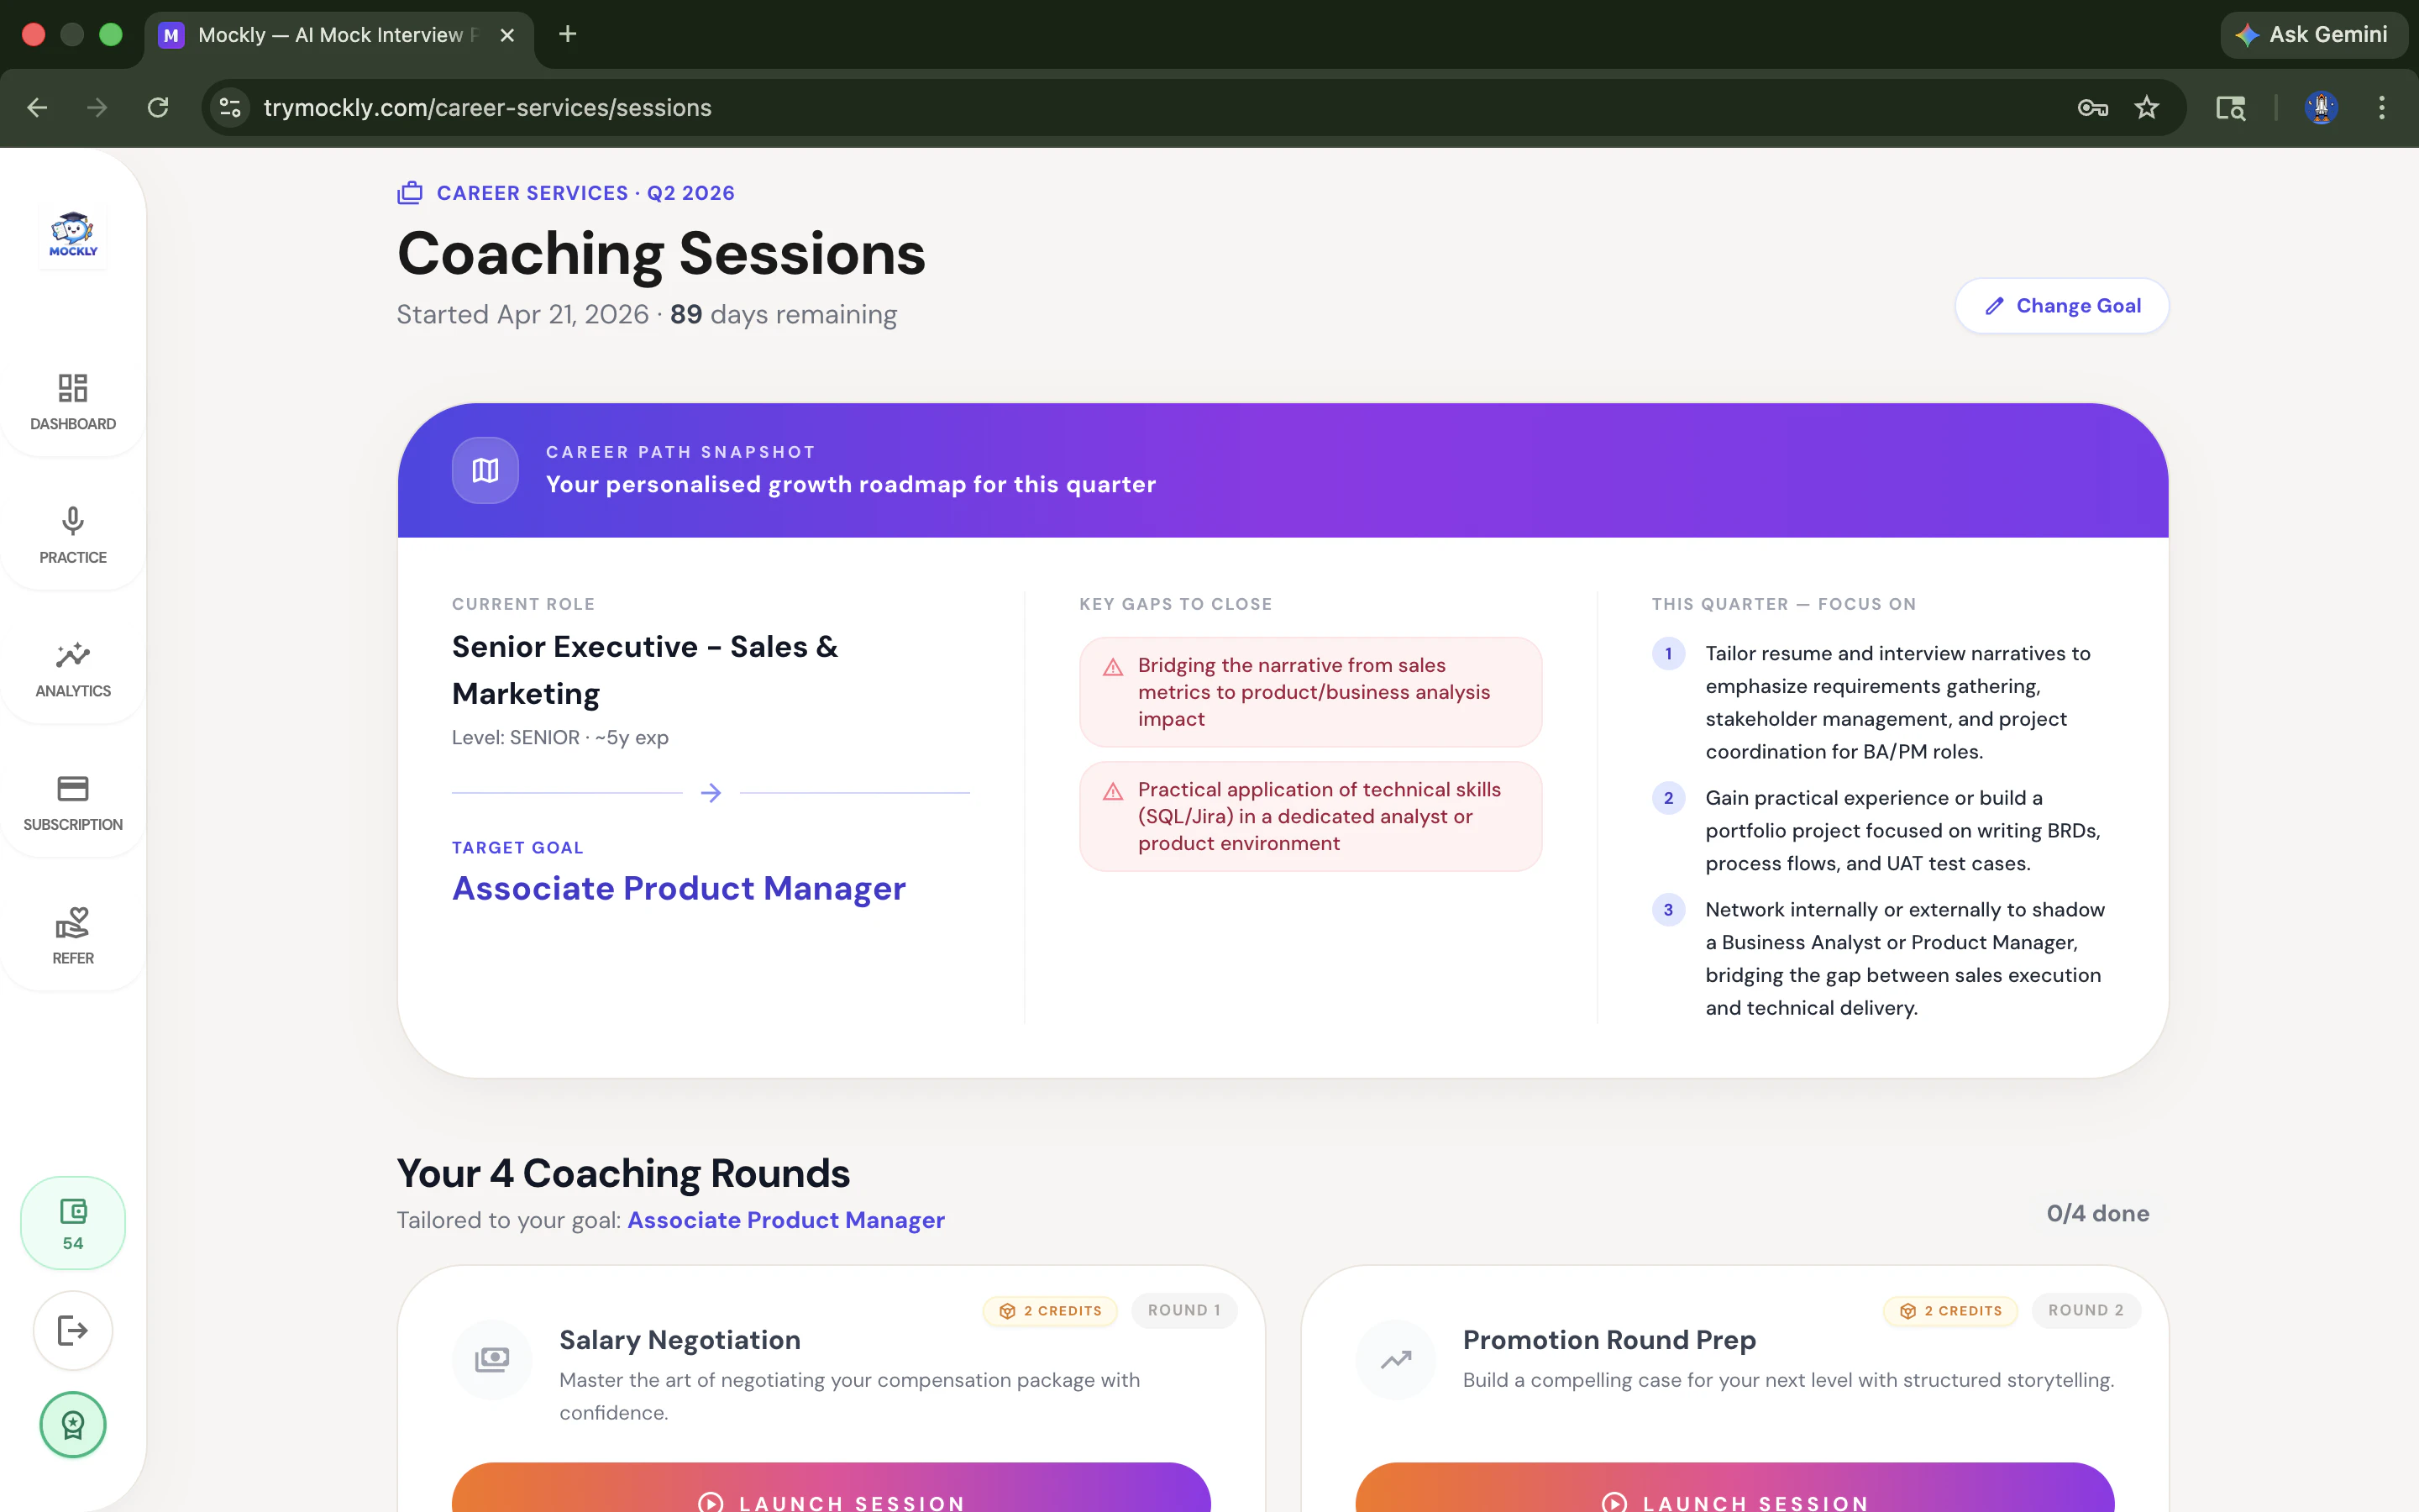The image size is (2419, 1512).
Task: Open the Chrome three-dot menu
Action: [2381, 108]
